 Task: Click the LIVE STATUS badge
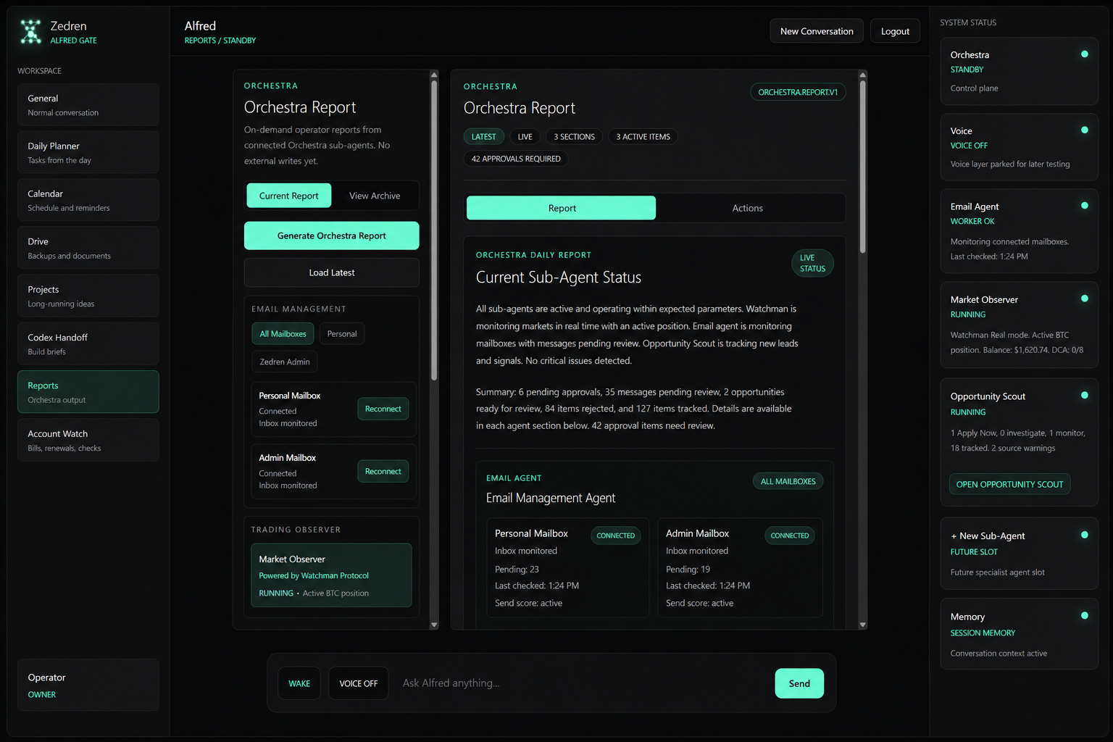[x=812, y=263]
